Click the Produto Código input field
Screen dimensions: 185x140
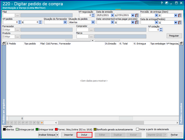pyautogui.click(x=9, y=37)
